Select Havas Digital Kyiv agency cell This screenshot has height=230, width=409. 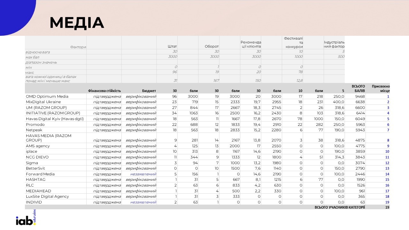pos(55,119)
